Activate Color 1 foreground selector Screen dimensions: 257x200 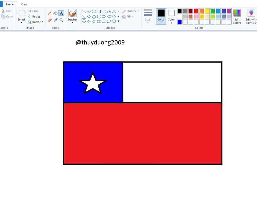click(161, 16)
